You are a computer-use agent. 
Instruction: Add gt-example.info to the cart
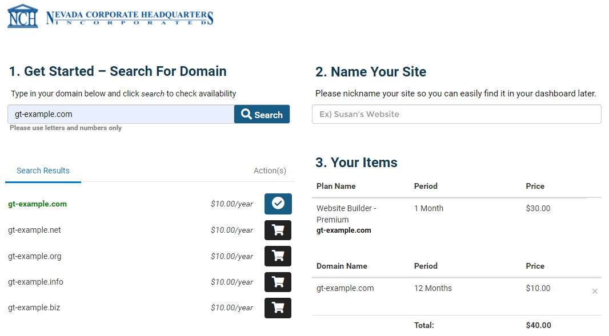pyautogui.click(x=278, y=282)
